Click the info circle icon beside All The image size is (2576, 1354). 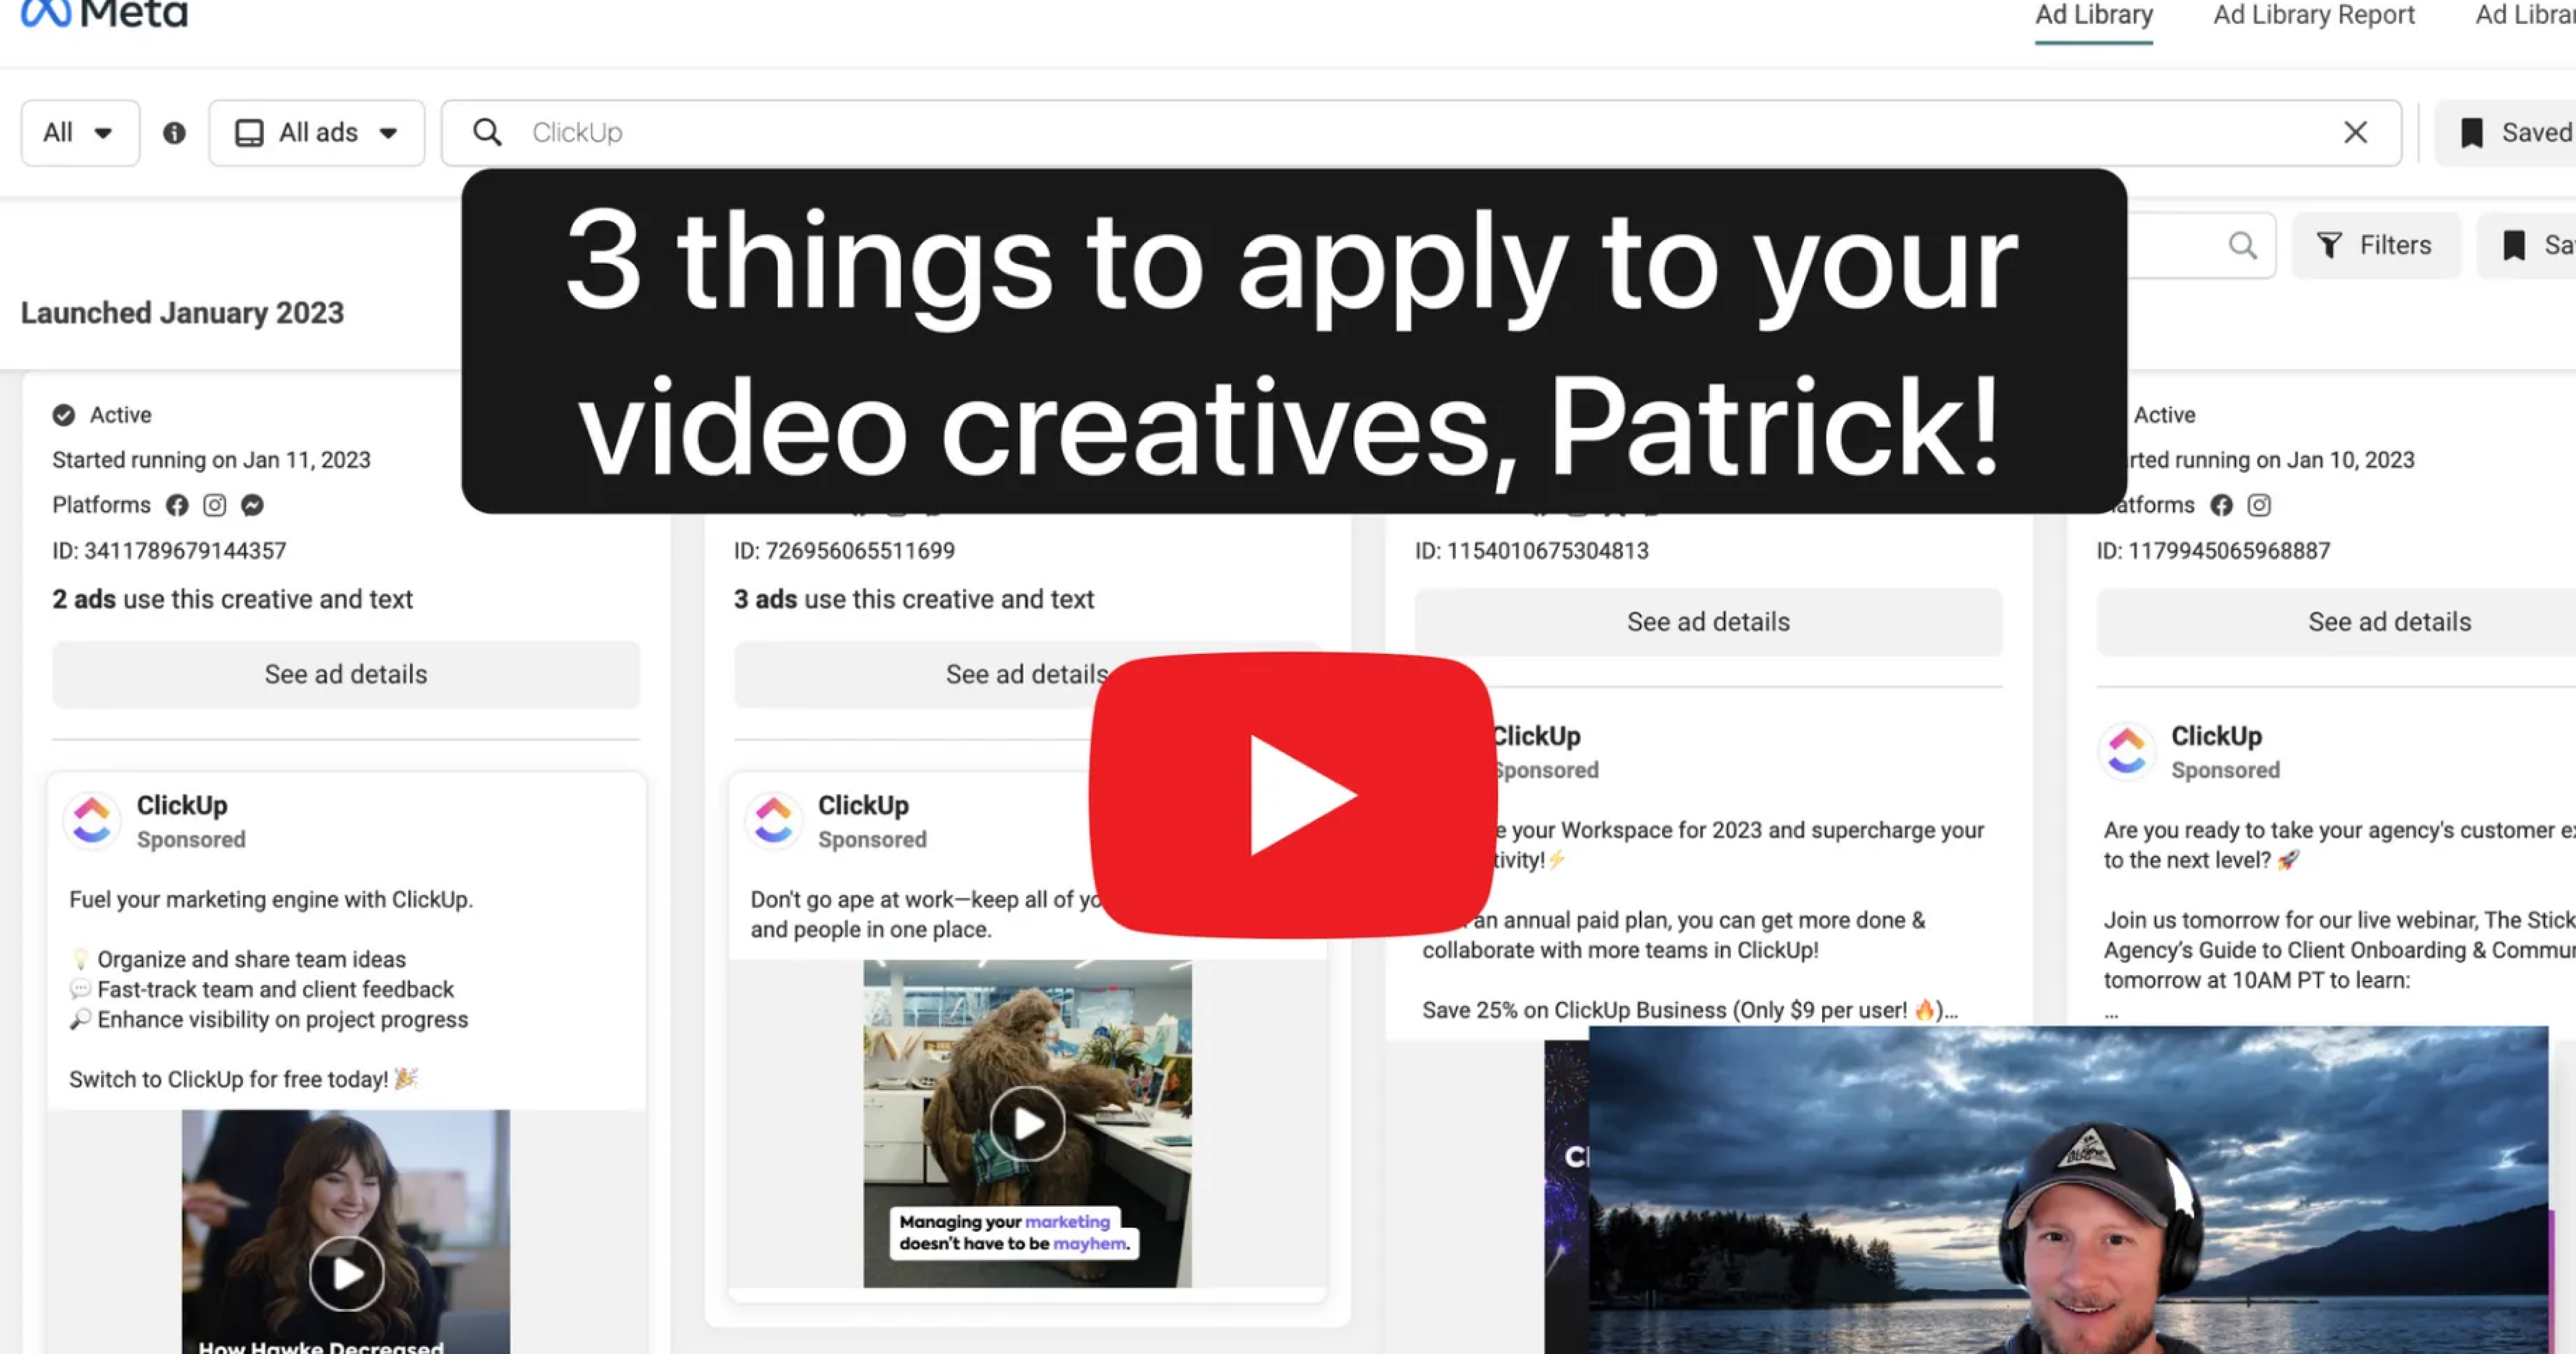click(174, 133)
